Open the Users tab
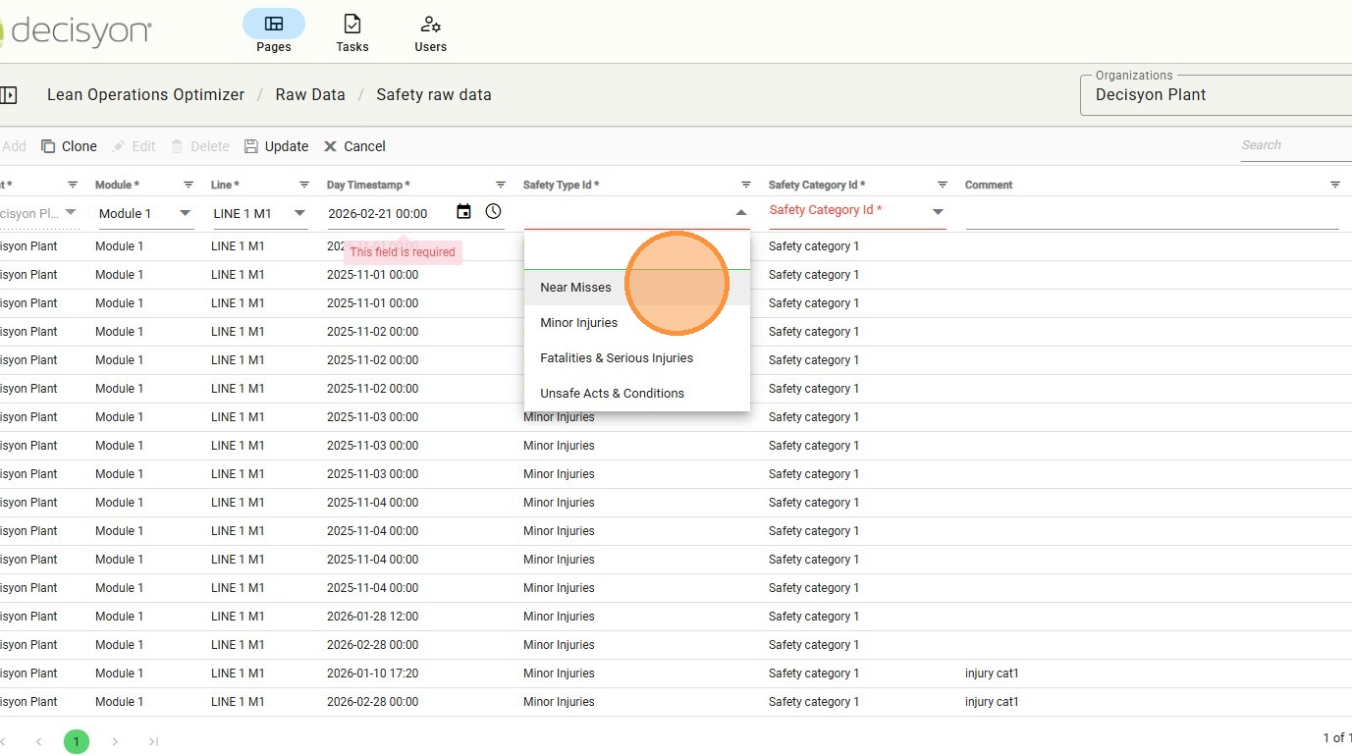This screenshot has width=1352, height=755. [430, 32]
